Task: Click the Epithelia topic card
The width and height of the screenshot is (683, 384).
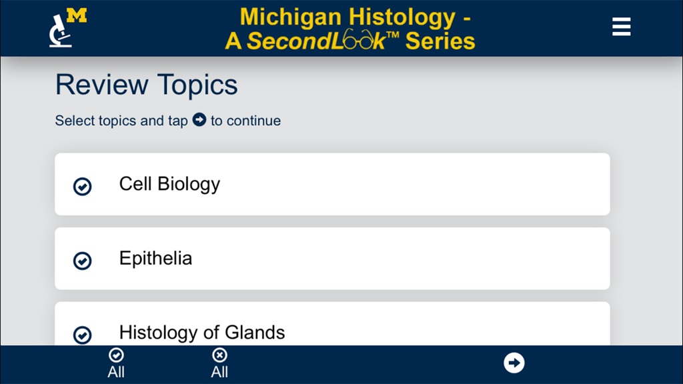Action: (331, 258)
